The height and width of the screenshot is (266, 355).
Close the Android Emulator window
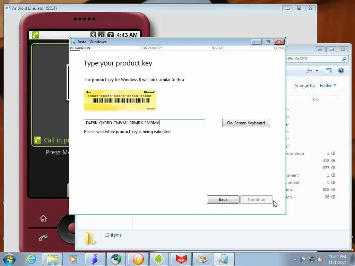[310, 8]
